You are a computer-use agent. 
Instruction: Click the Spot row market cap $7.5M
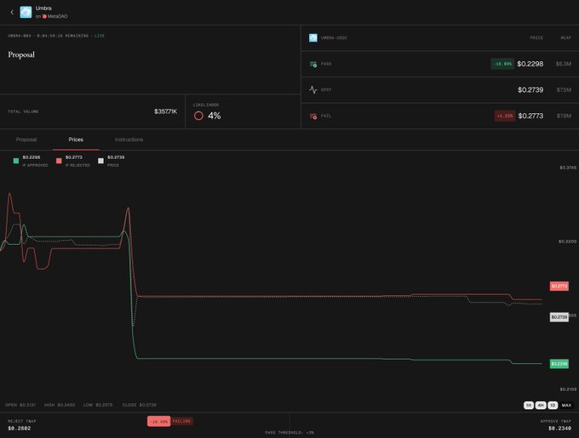click(x=564, y=89)
